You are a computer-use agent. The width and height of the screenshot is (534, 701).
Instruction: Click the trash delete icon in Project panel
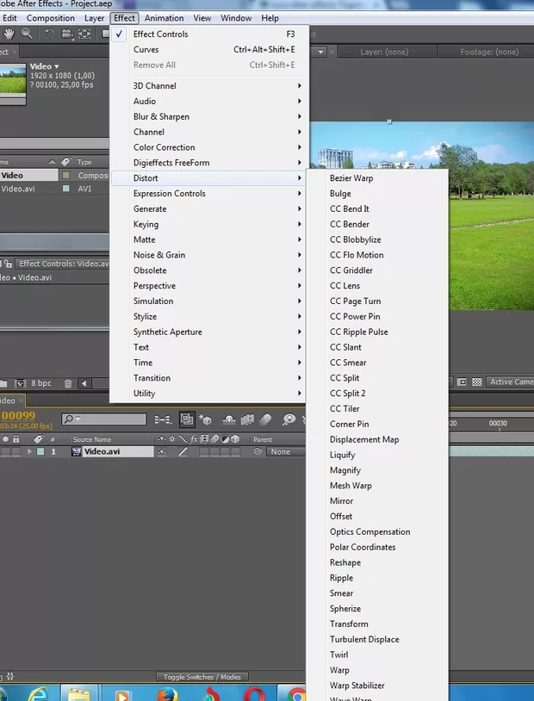pos(68,383)
